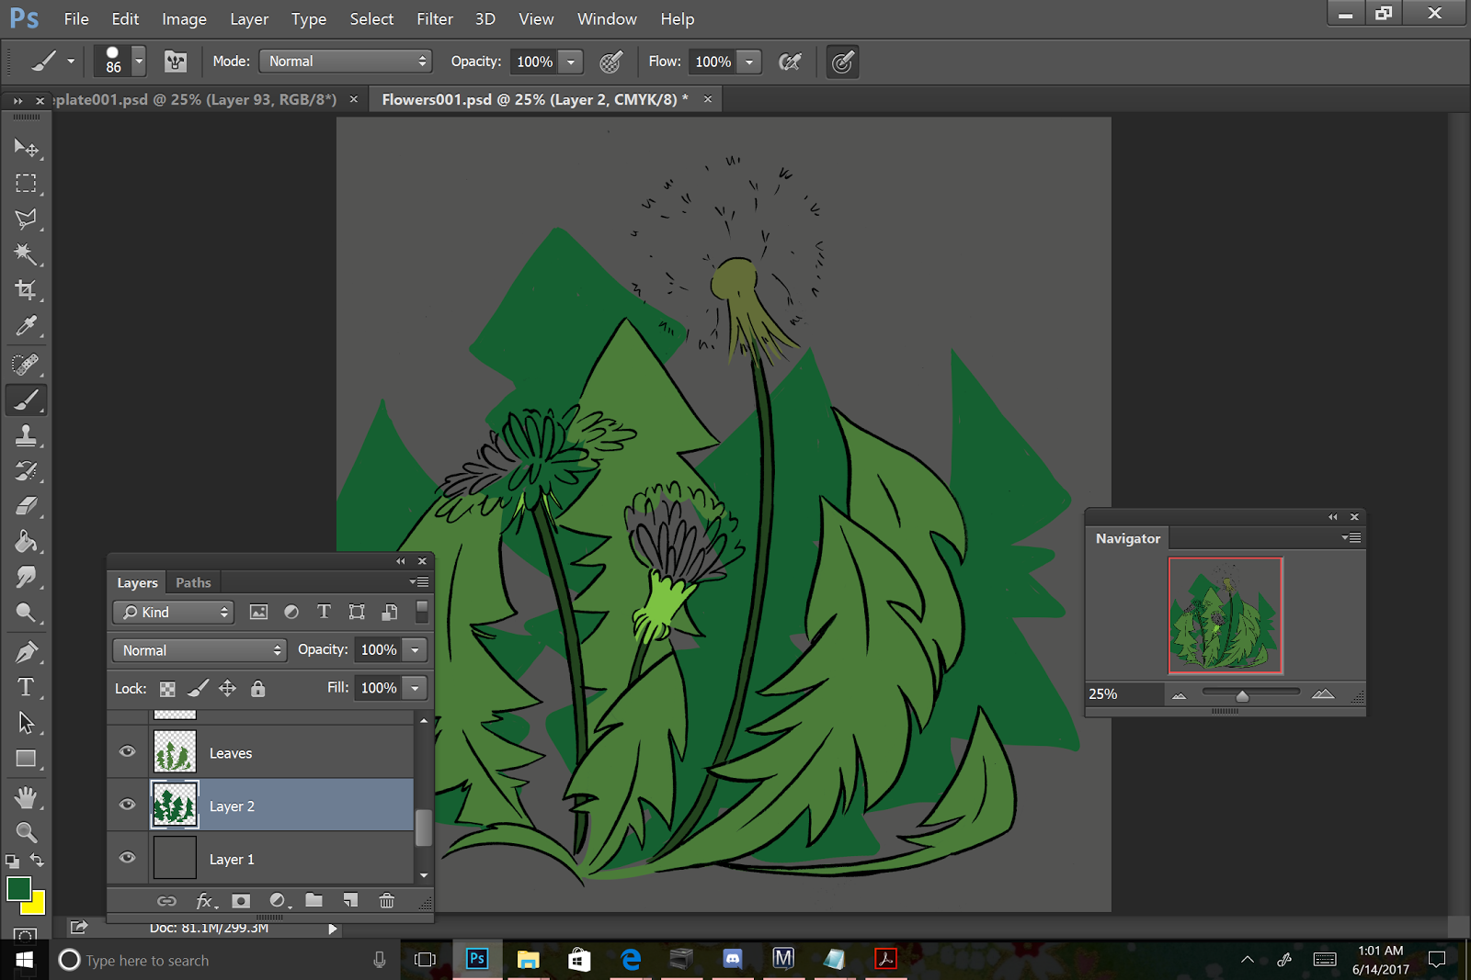Create a new group folder in Layers
Image resolution: width=1471 pixels, height=980 pixels.
point(314,900)
